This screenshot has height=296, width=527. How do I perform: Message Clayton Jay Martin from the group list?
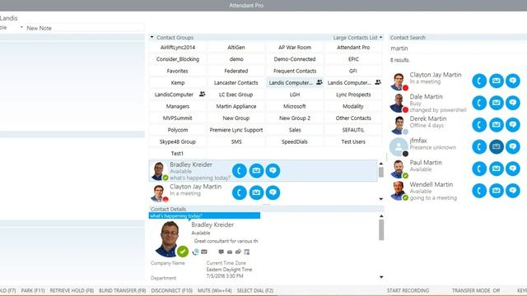point(273,192)
